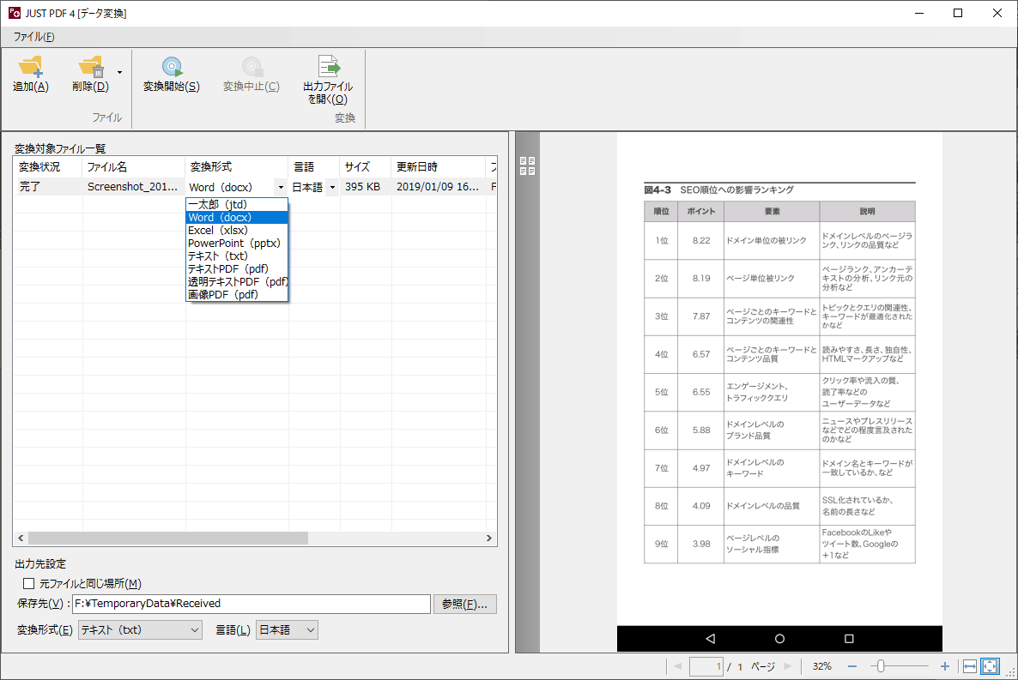
Task: Go to next page arrow in preview
Action: (x=788, y=666)
